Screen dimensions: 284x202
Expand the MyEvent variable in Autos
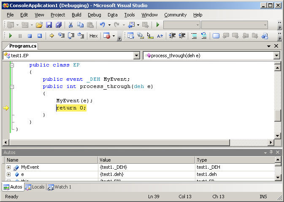coord(8,167)
